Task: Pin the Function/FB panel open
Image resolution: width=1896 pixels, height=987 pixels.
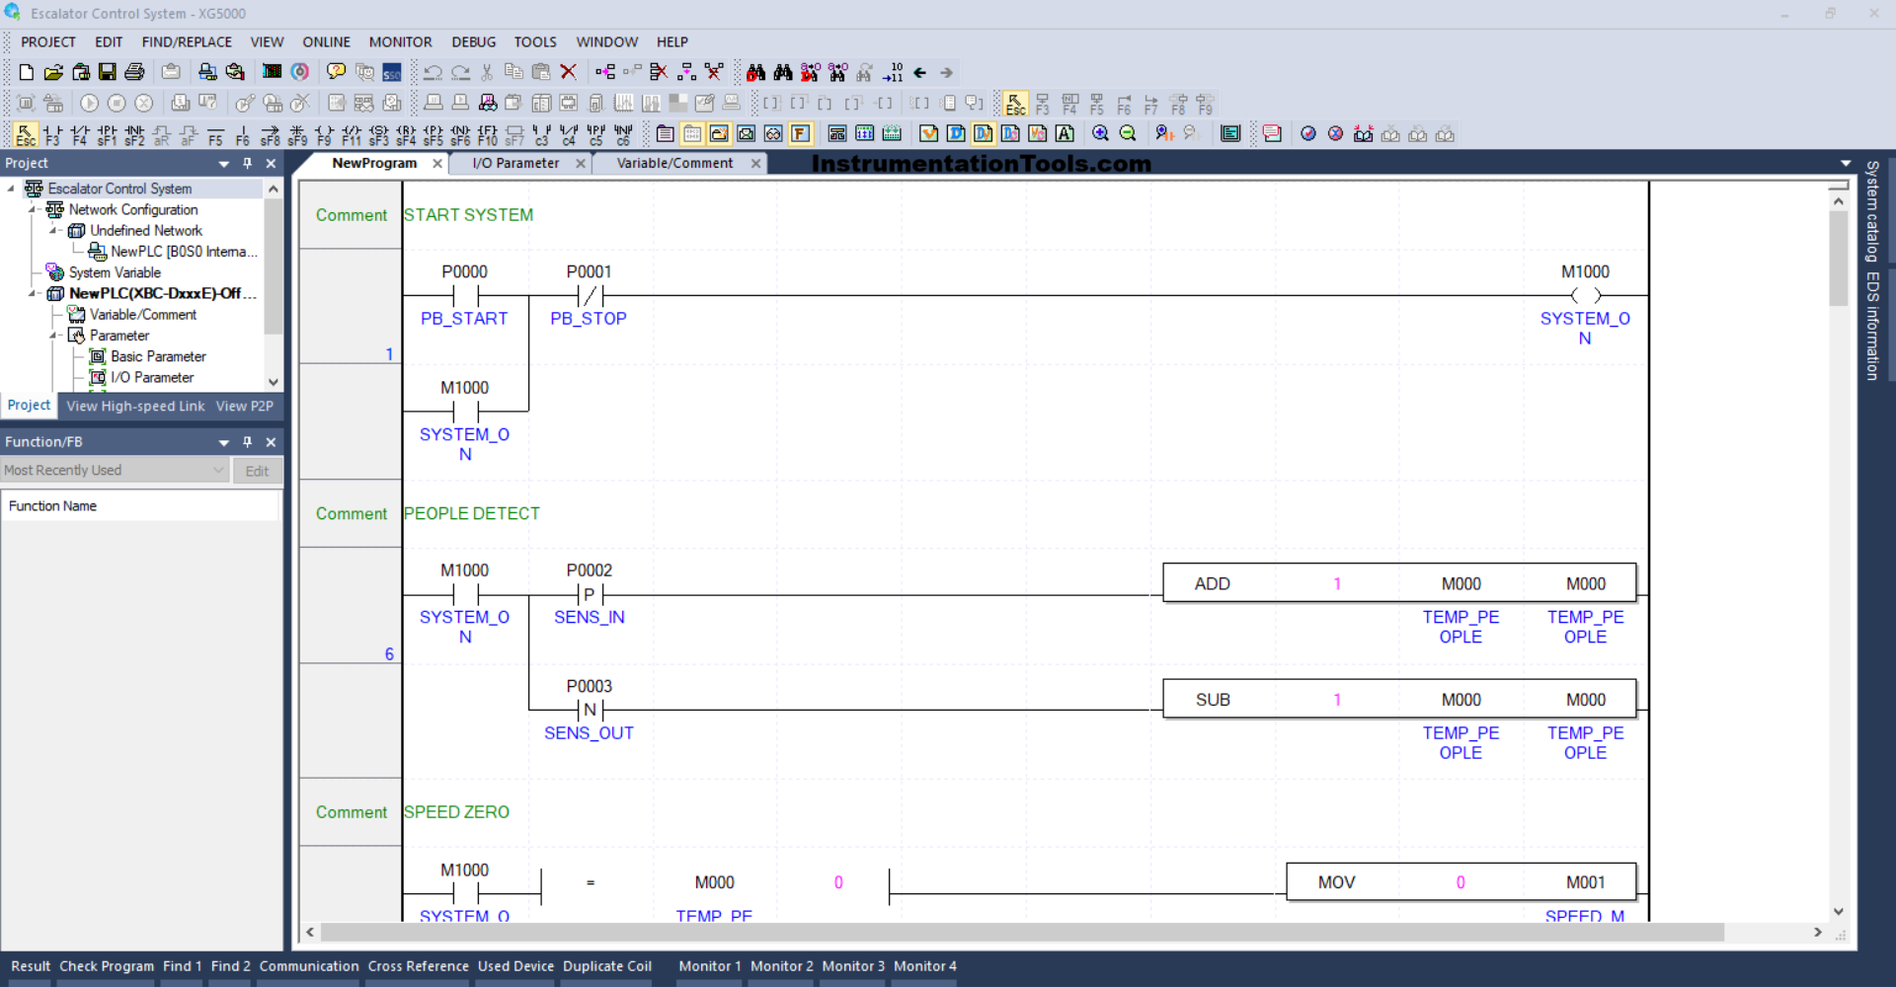Action: (x=248, y=441)
